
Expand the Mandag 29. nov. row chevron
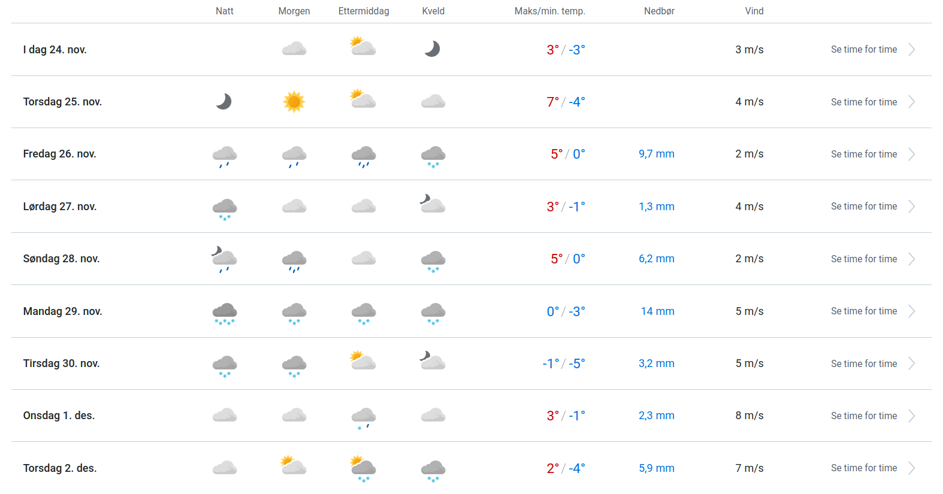[911, 311]
